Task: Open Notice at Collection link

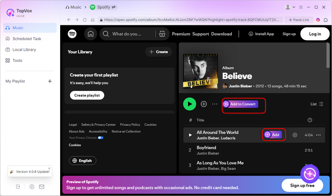Action: tap(126, 131)
